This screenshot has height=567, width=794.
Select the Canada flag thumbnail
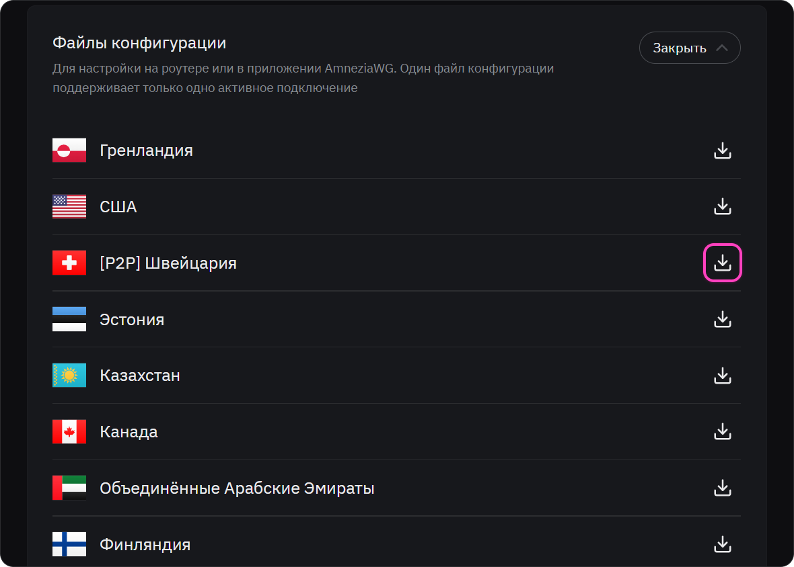tap(69, 431)
